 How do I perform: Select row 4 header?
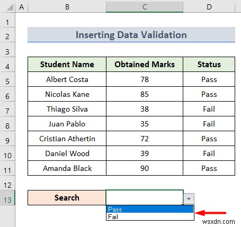coord(7,65)
